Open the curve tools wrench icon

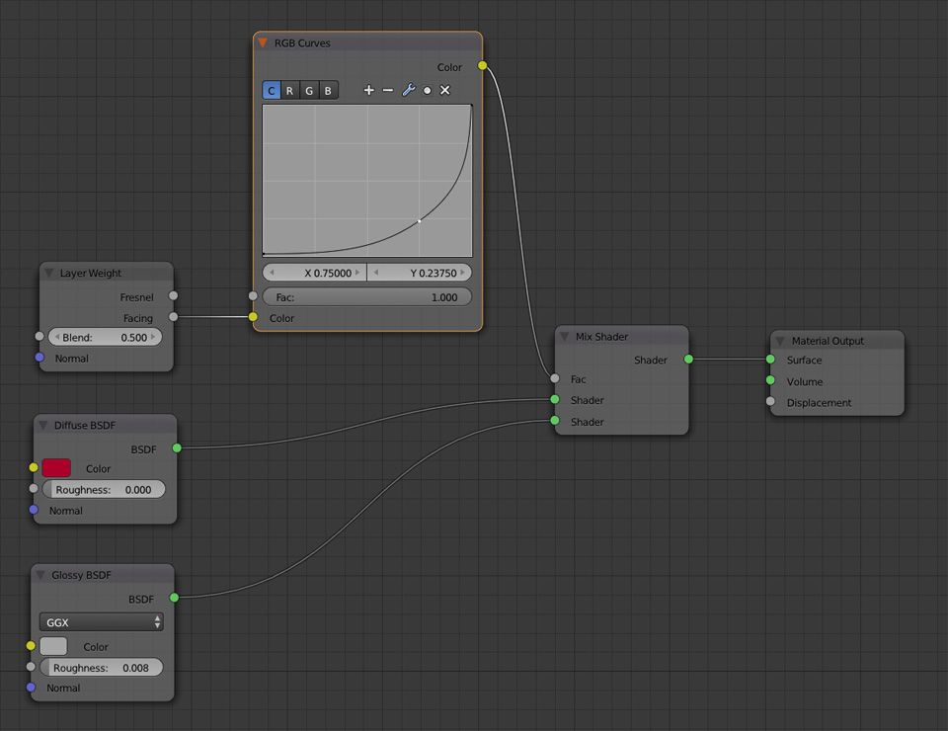click(x=409, y=90)
